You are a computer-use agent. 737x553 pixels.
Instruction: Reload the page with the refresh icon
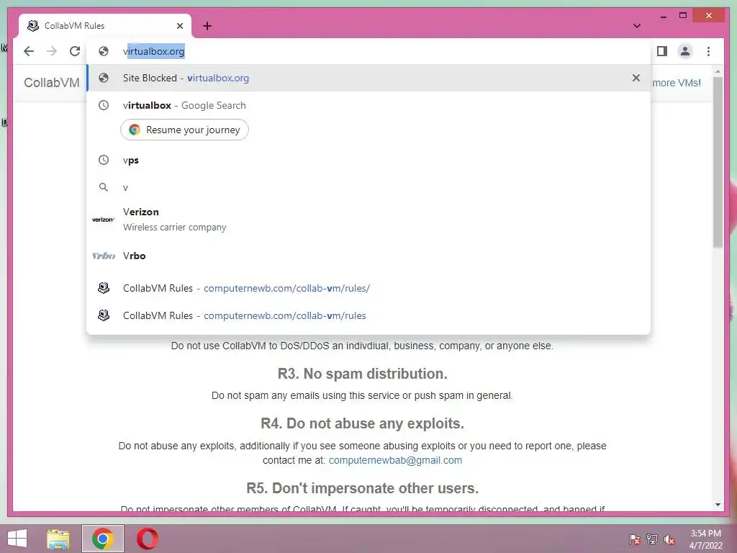(x=75, y=51)
